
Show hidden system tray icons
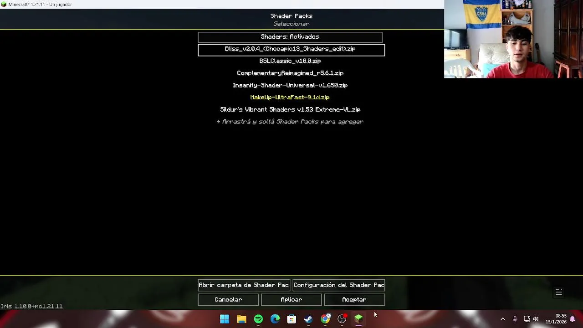point(503,319)
